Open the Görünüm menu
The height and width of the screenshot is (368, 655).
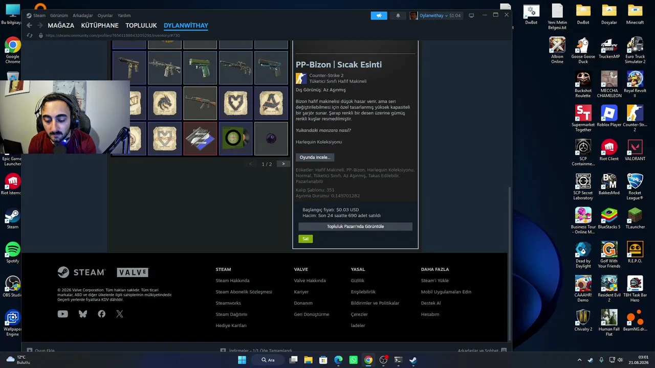pos(59,15)
